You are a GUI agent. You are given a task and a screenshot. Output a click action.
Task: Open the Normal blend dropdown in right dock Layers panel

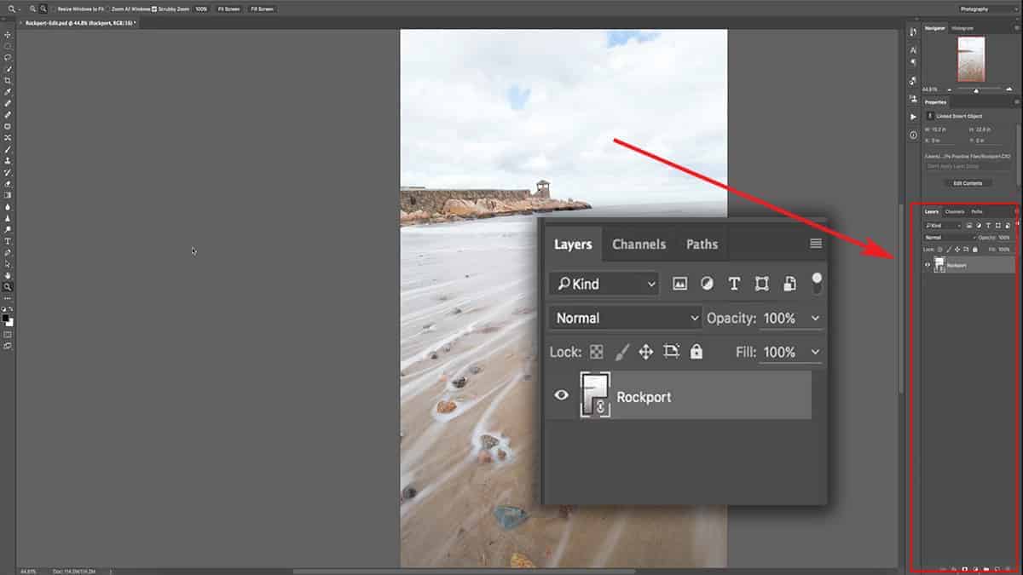point(949,238)
